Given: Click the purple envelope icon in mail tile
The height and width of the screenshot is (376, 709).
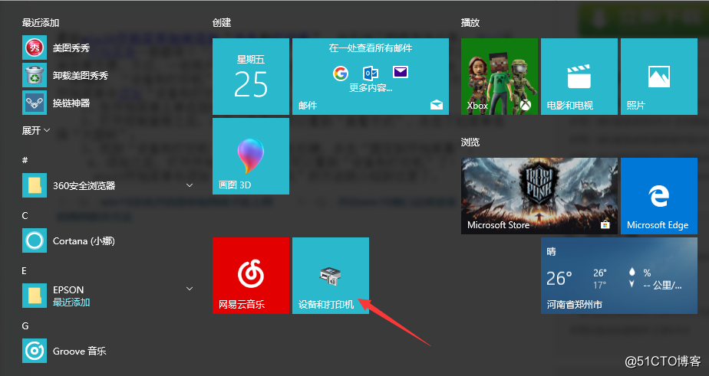Looking at the screenshot, I should click(x=401, y=72).
